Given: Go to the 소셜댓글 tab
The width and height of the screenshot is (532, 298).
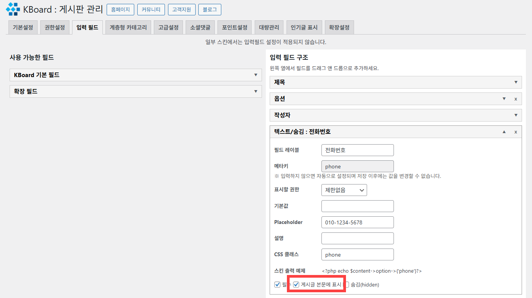Looking at the screenshot, I should pyautogui.click(x=200, y=28).
